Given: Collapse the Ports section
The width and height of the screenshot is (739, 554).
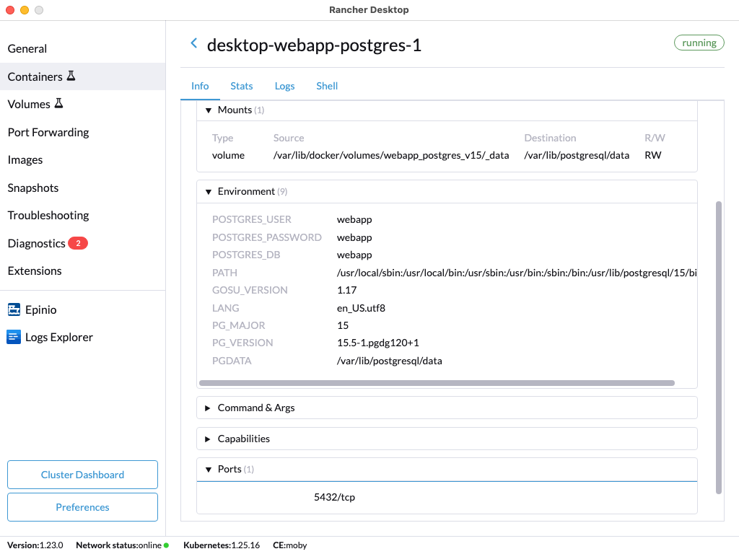Looking at the screenshot, I should [209, 470].
